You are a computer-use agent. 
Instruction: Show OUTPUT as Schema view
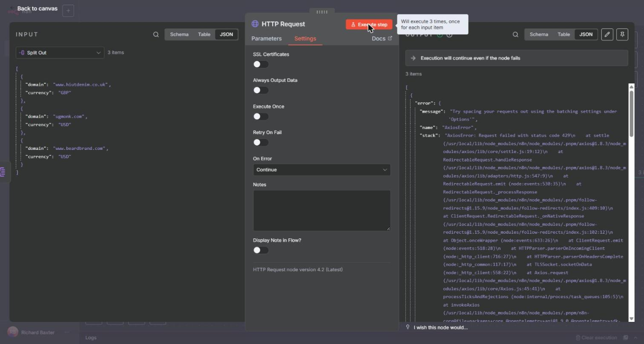tap(539, 34)
